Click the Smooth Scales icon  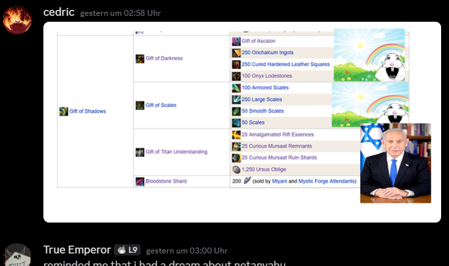[236, 111]
